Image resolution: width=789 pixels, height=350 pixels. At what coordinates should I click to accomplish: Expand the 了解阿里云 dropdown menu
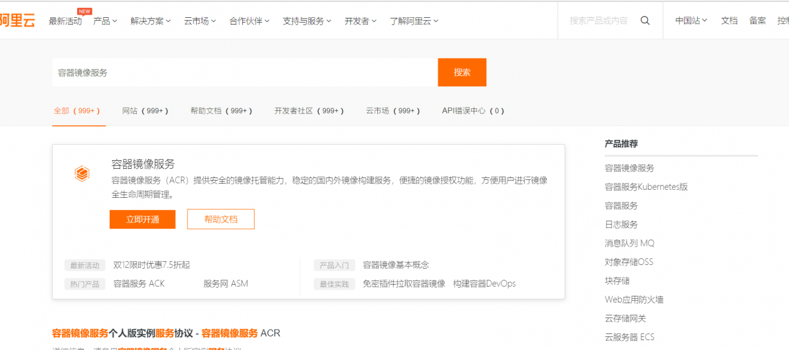tap(414, 21)
